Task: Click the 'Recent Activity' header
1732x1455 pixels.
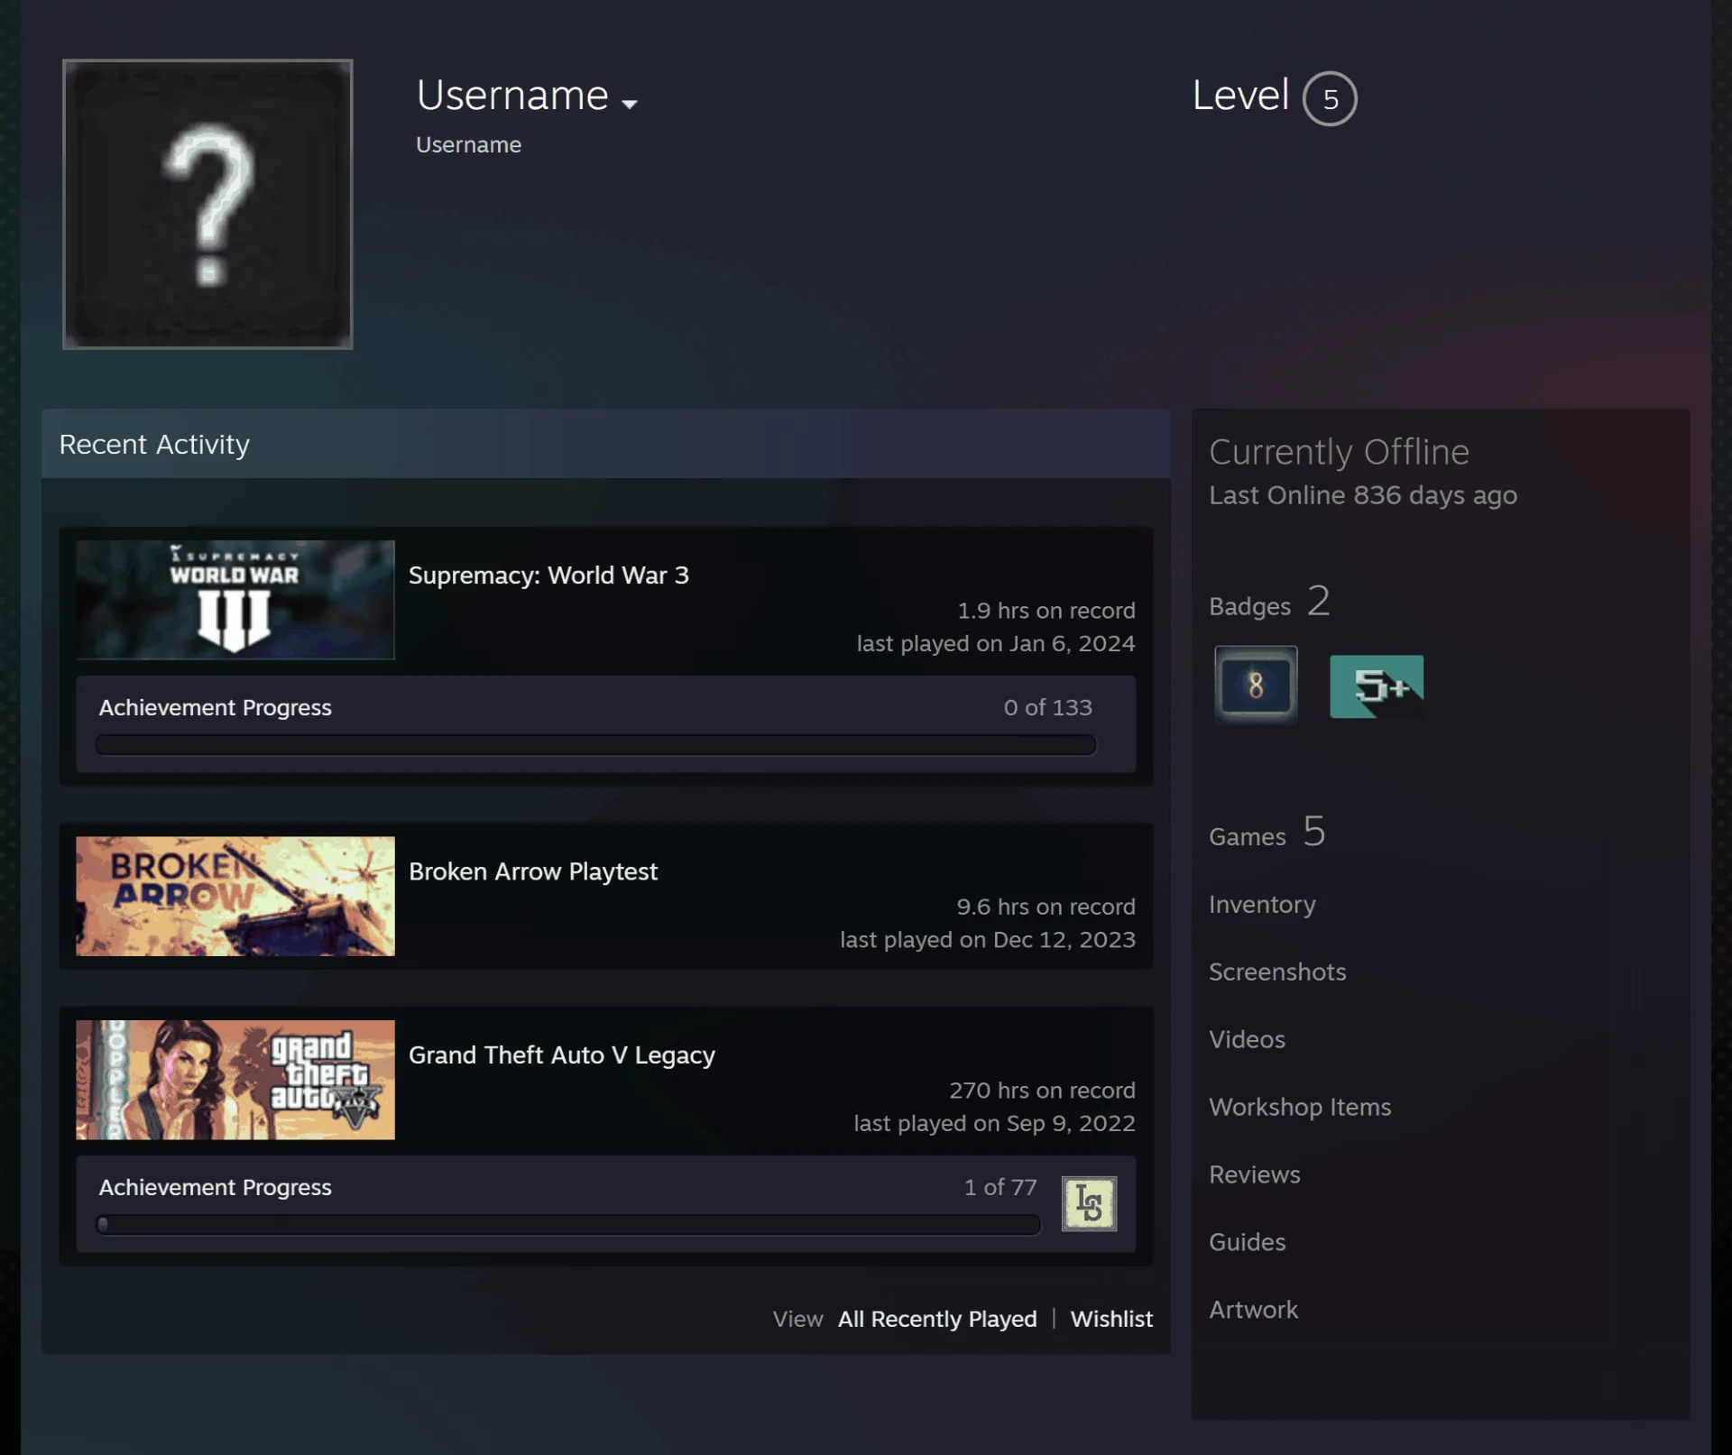Action: (606, 444)
